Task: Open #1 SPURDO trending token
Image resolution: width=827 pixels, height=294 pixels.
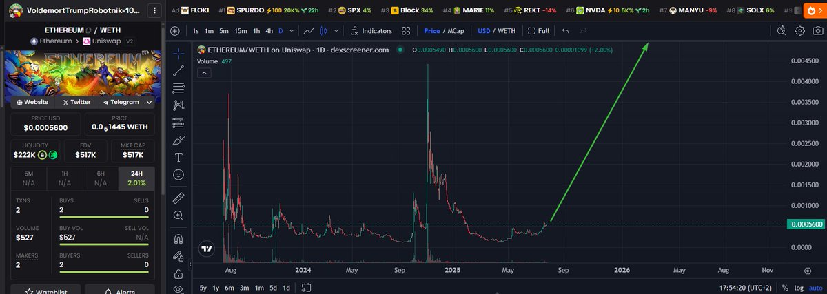Action: [x=267, y=11]
